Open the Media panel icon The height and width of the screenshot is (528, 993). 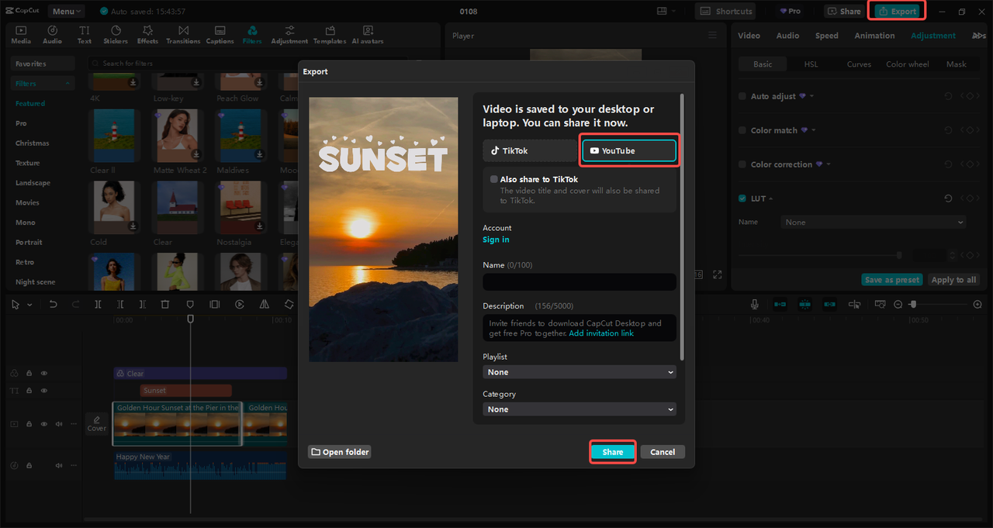tap(21, 34)
